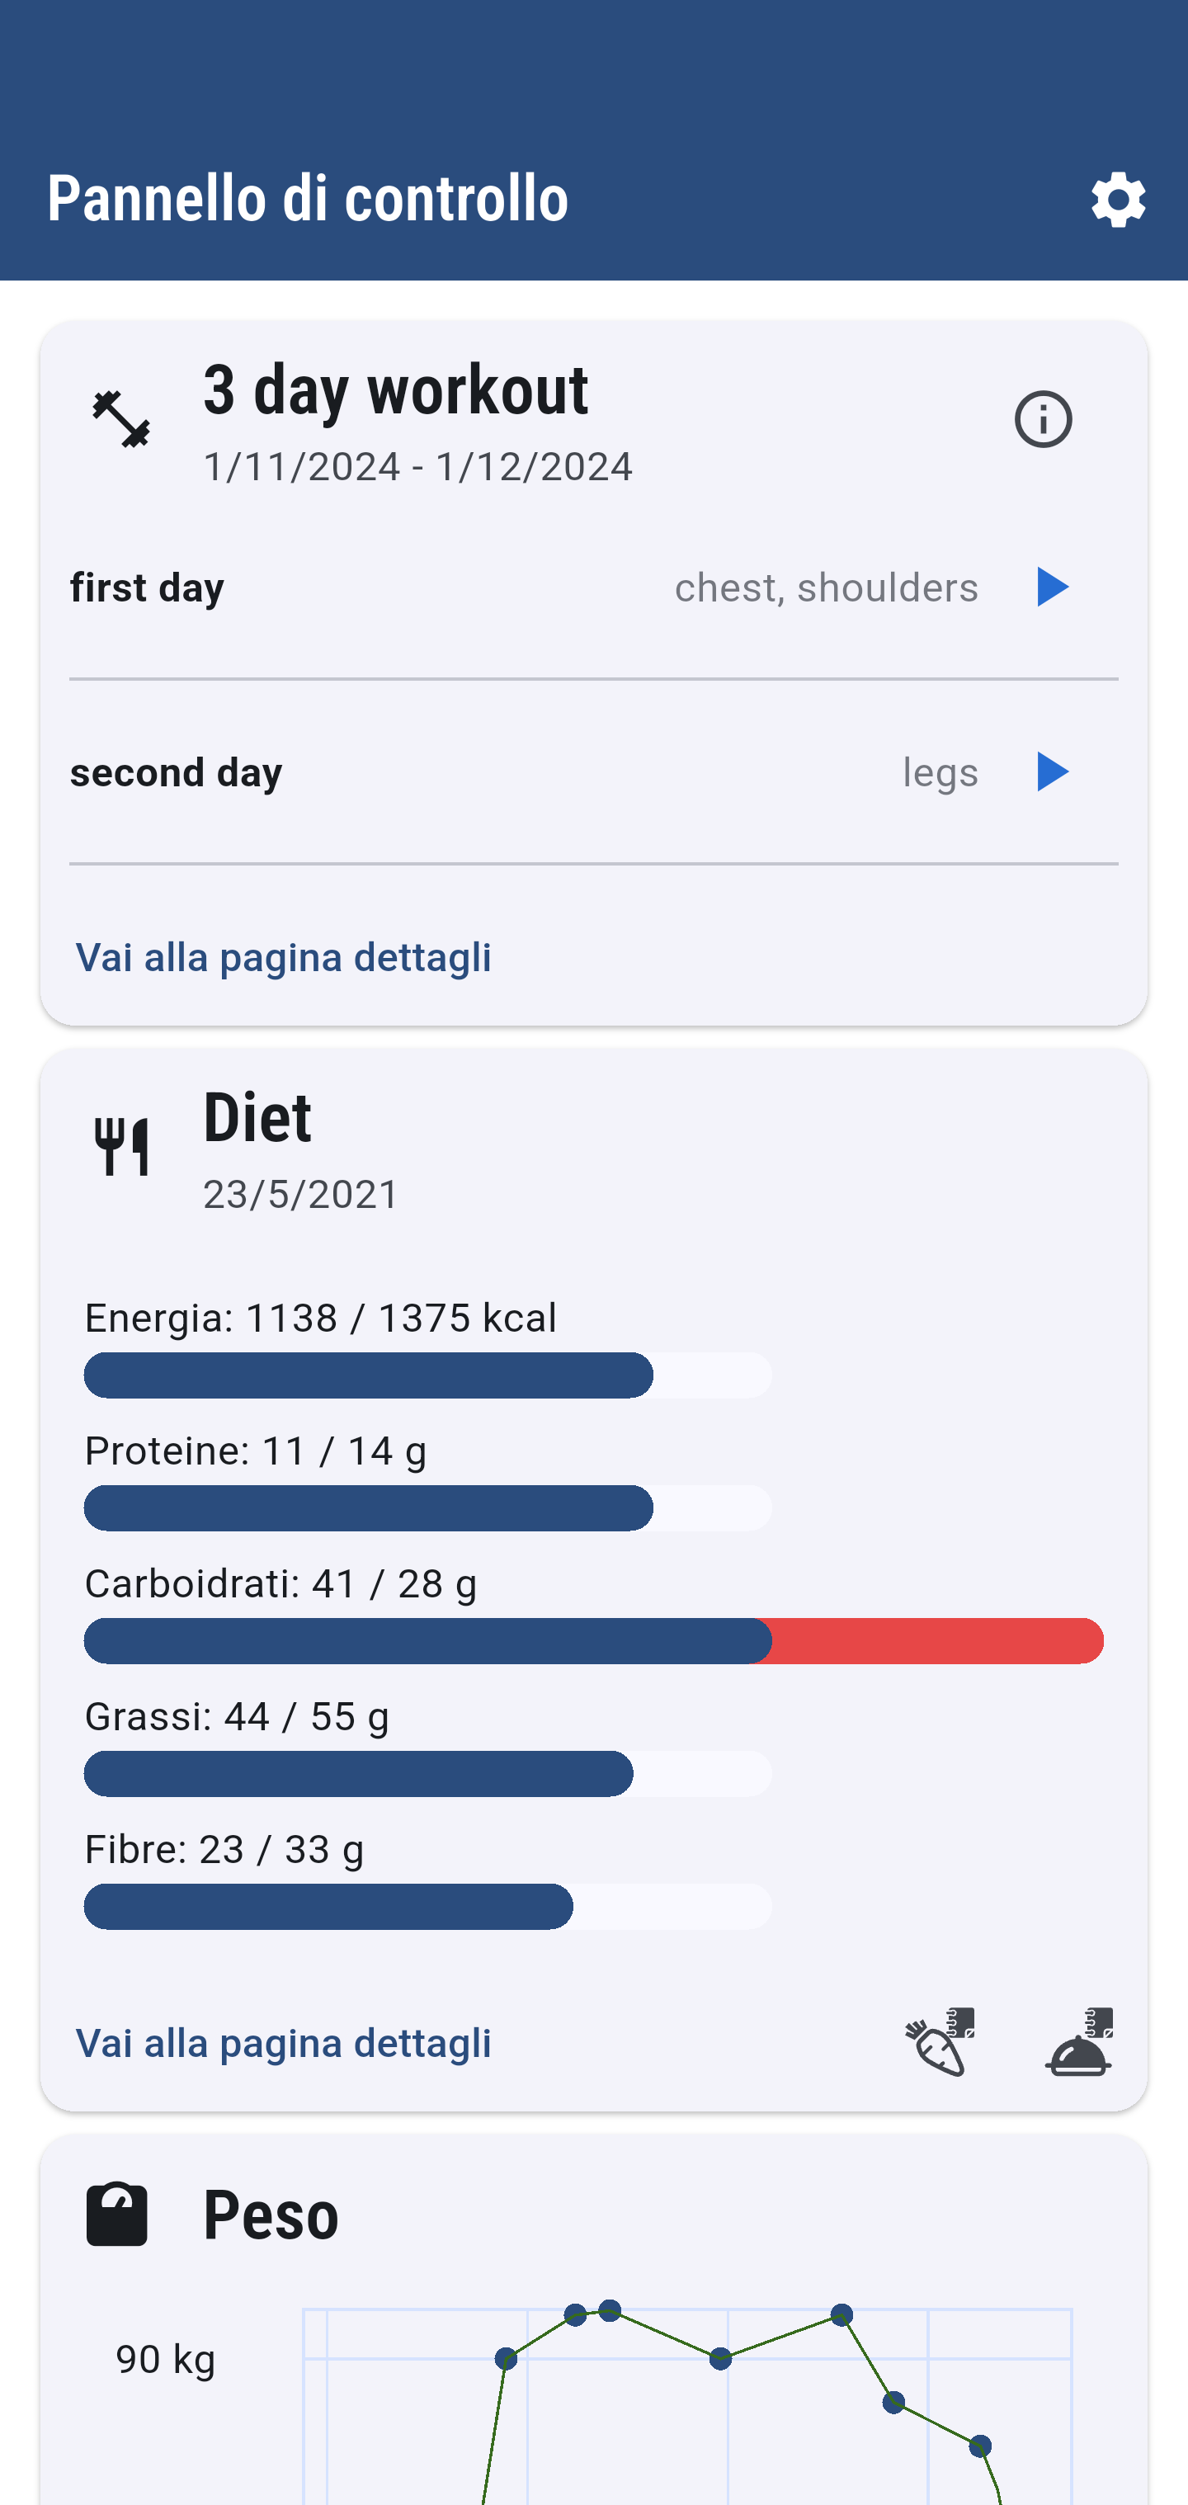Tap the Proteine progress bar
The width and height of the screenshot is (1188, 2505).
[x=427, y=1508]
